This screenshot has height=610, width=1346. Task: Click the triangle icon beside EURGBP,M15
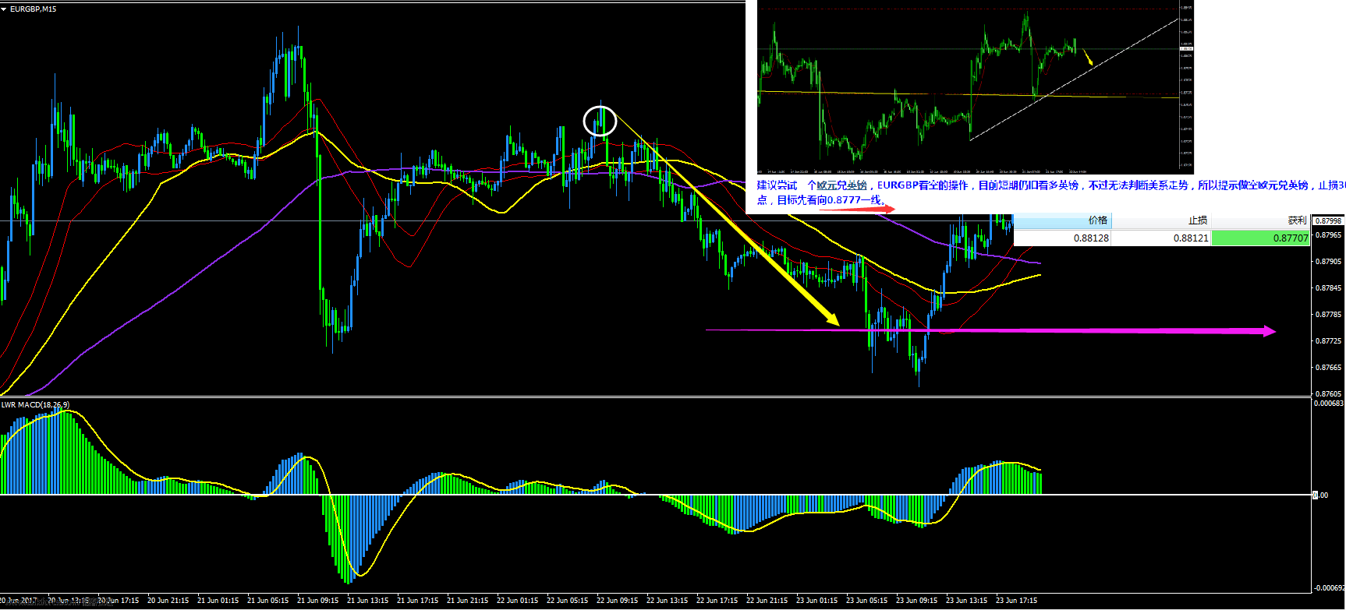point(4,9)
